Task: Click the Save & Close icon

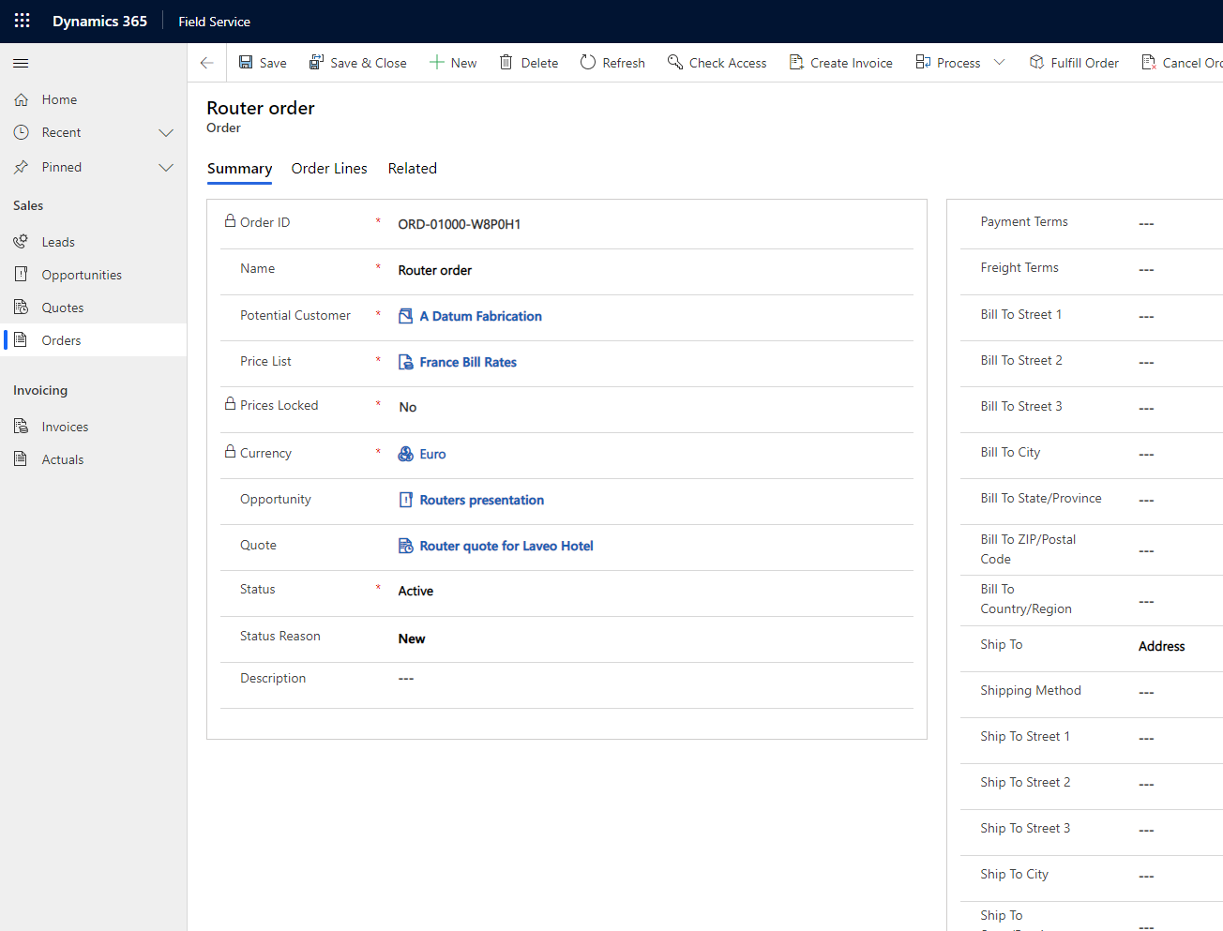Action: [x=317, y=62]
